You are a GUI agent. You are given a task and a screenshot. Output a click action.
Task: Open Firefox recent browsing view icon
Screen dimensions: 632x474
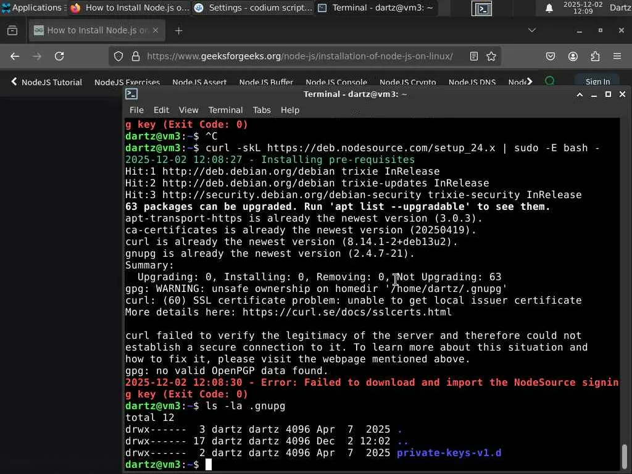(x=12, y=31)
